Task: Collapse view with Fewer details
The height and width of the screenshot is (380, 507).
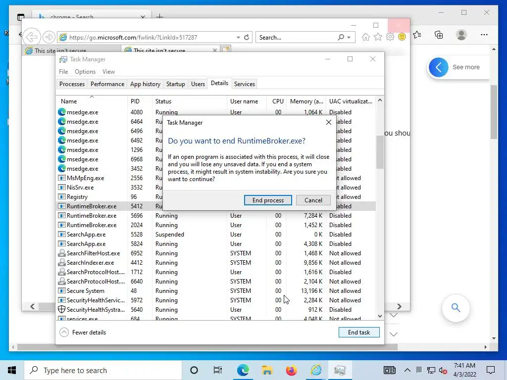Action: click(83, 332)
